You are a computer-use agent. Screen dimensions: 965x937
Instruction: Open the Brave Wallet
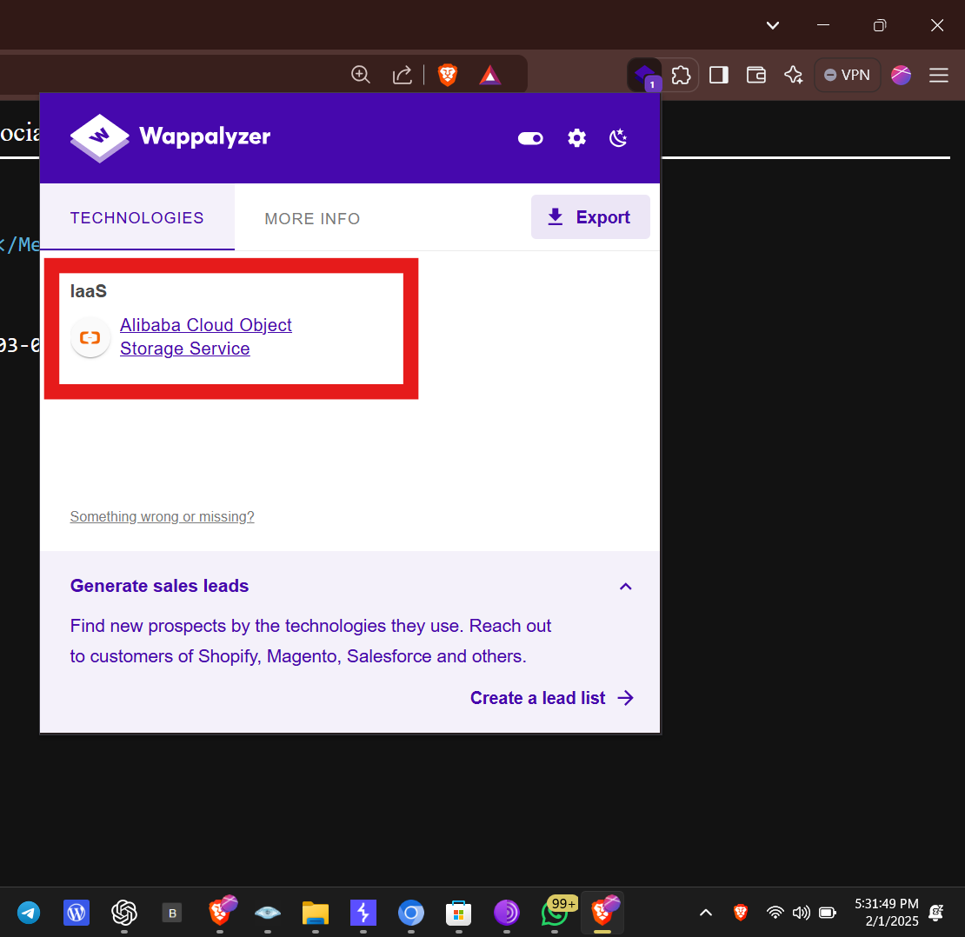pyautogui.click(x=755, y=75)
